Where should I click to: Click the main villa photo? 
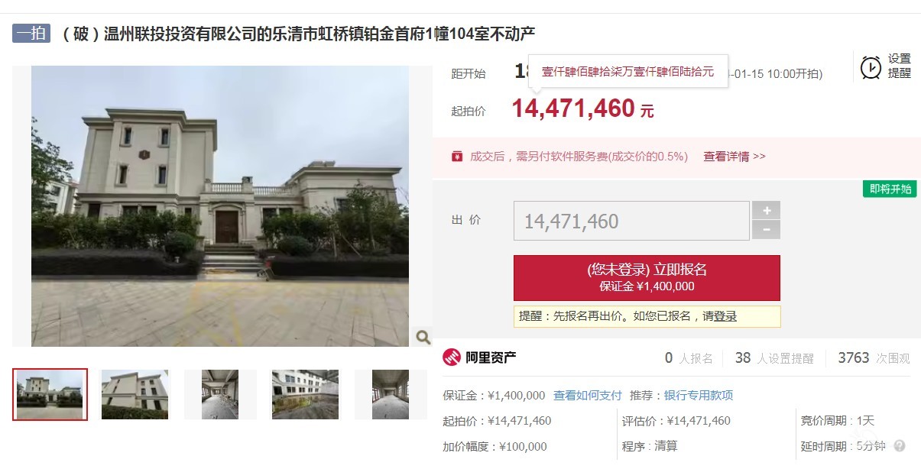(220, 206)
